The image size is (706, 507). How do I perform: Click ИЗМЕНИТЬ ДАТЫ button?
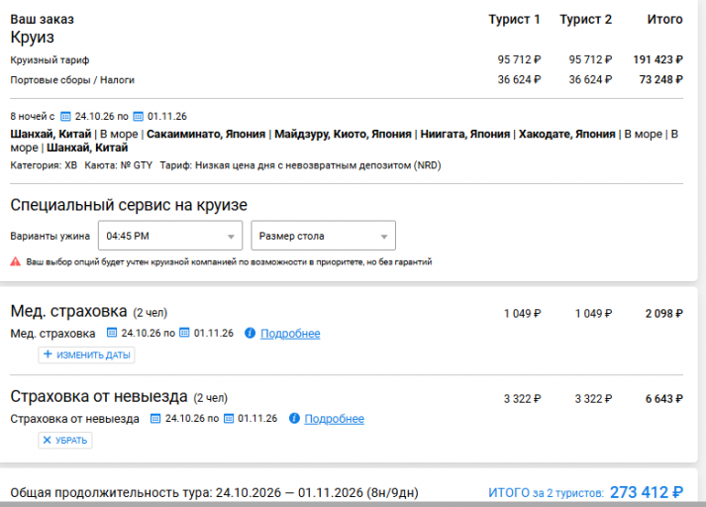(86, 355)
